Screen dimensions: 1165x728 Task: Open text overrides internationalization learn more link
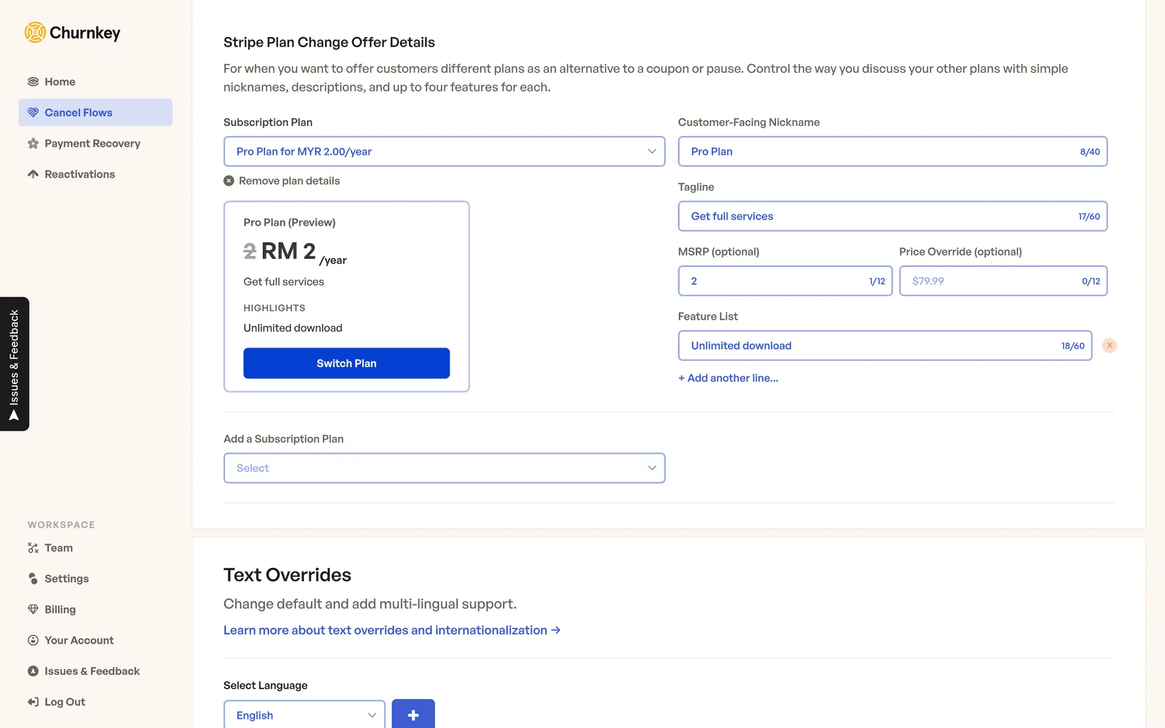click(391, 630)
